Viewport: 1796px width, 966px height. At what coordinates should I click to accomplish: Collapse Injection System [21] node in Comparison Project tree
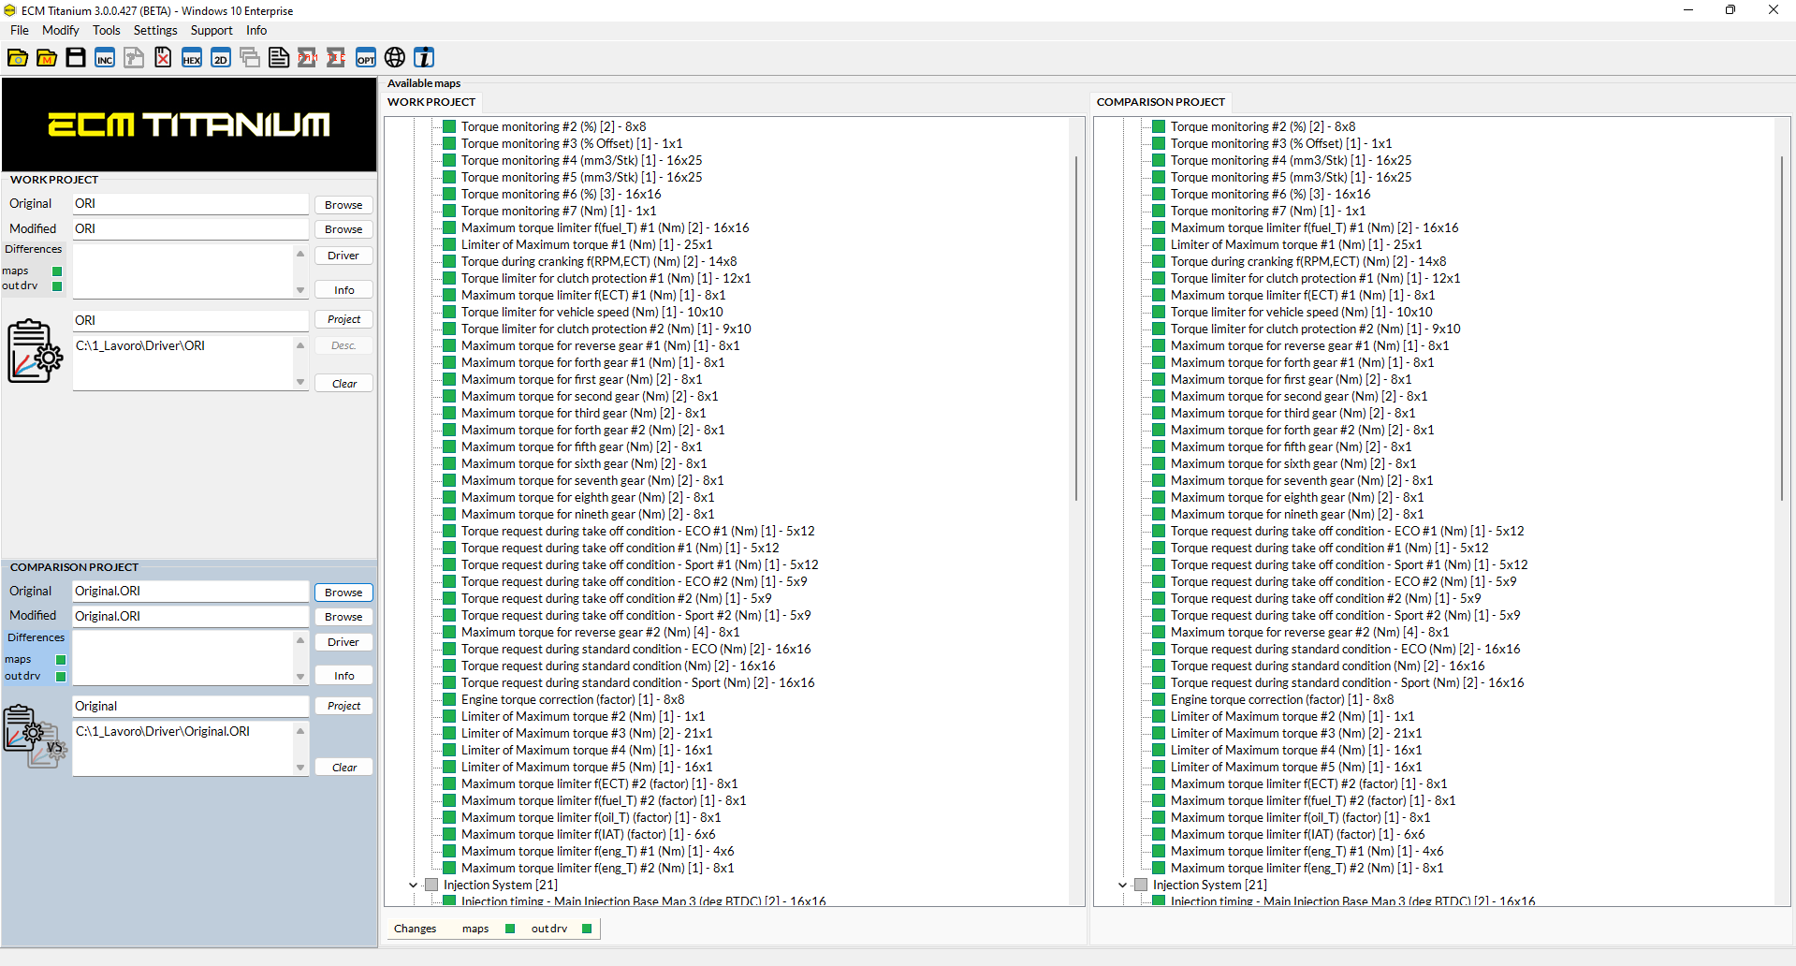click(x=1122, y=885)
